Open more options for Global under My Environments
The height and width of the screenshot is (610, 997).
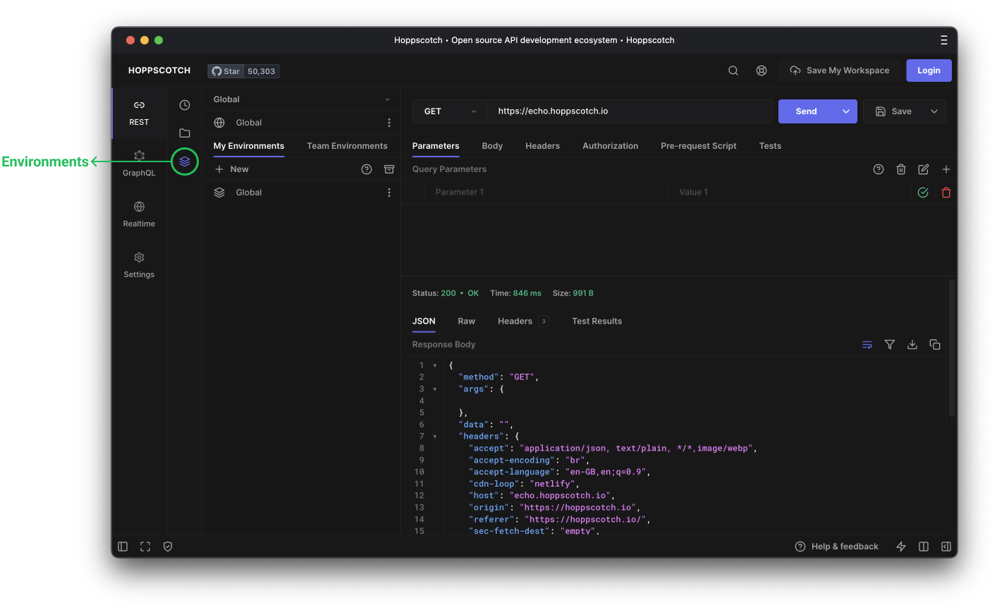[389, 193]
